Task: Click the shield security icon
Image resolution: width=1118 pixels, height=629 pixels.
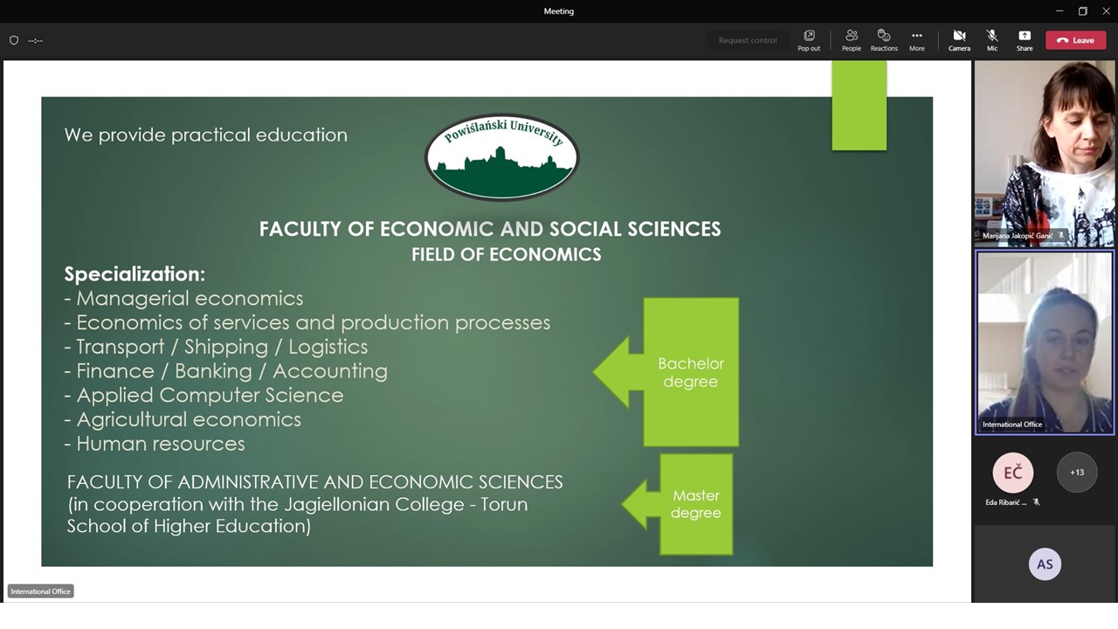Action: (x=14, y=40)
